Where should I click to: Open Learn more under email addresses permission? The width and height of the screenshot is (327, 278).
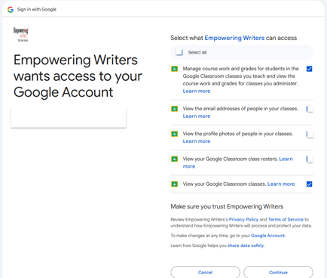[x=197, y=116]
